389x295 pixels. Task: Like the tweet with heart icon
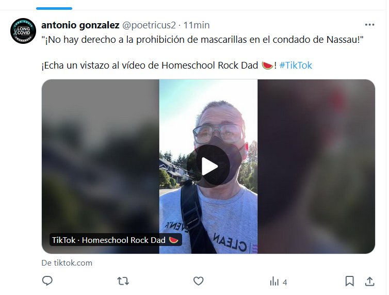tap(198, 281)
